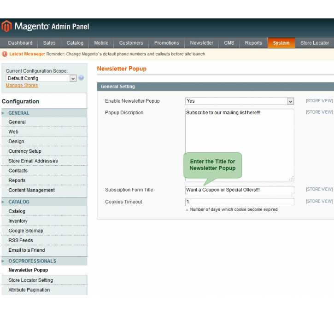Select Store Email Addresses in sidebar
This screenshot has width=334, height=313.
(x=44, y=161)
